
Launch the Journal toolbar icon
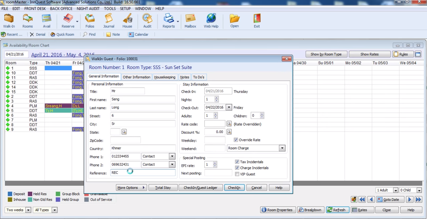pos(109,21)
